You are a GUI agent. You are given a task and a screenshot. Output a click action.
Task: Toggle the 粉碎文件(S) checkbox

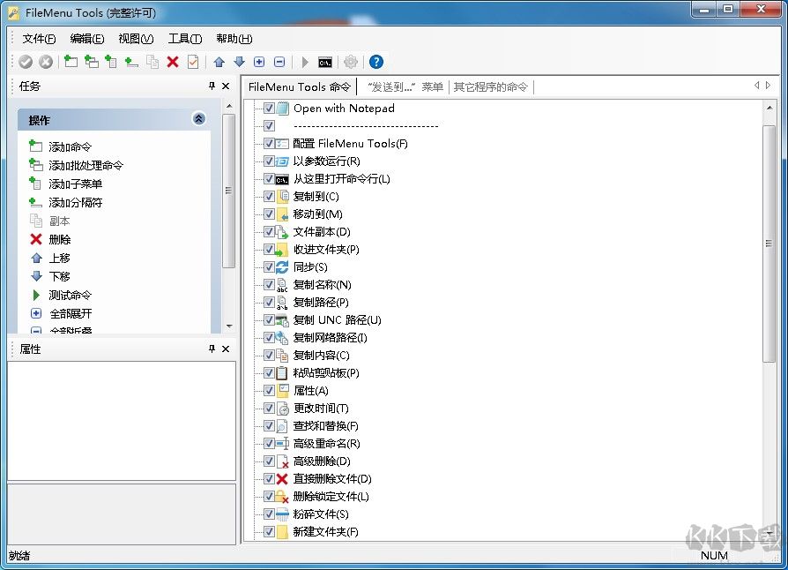pos(269,514)
